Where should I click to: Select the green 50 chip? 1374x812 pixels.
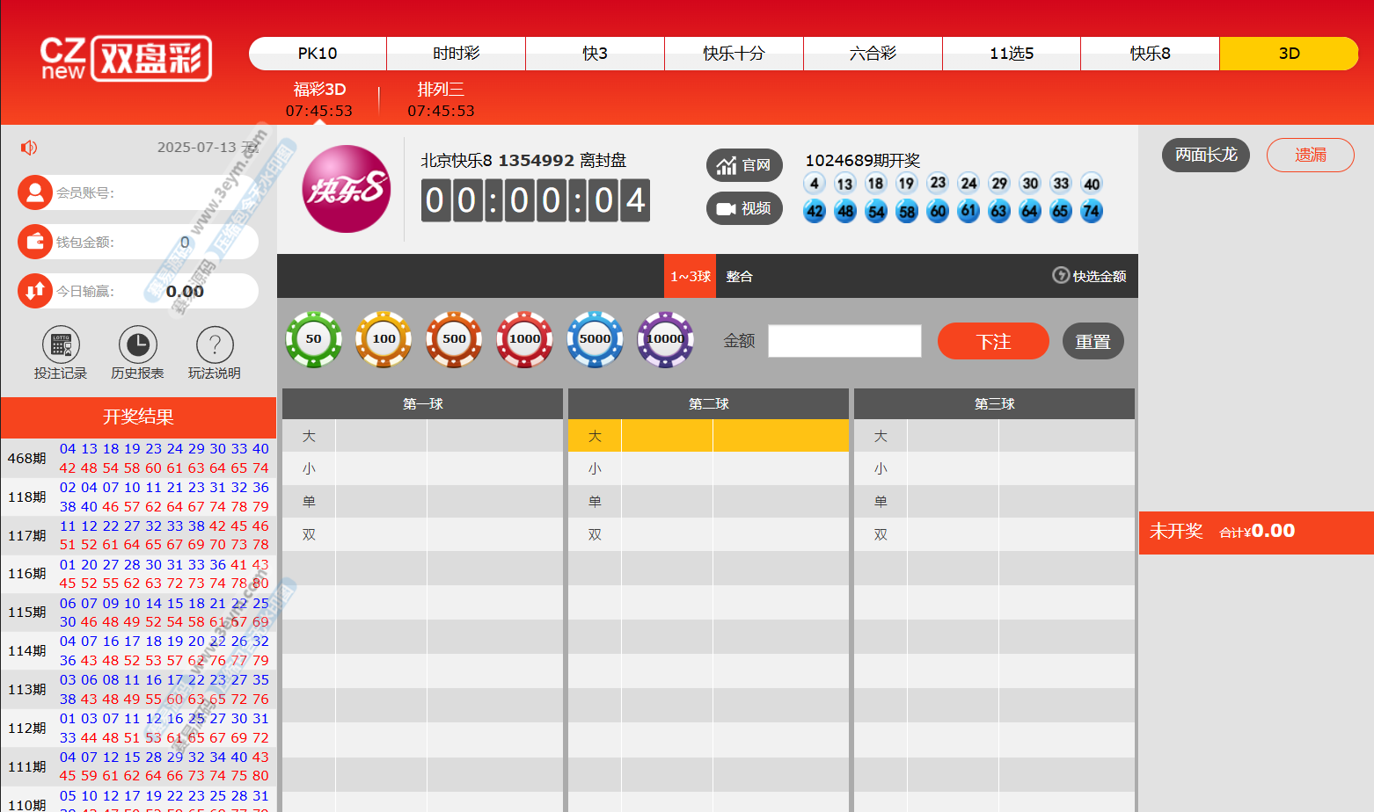coord(313,339)
